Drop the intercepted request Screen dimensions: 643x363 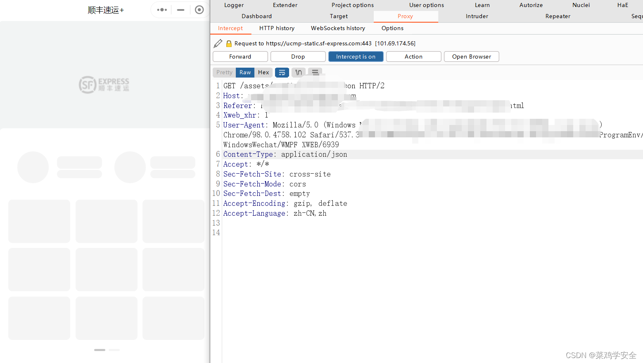(x=298, y=57)
